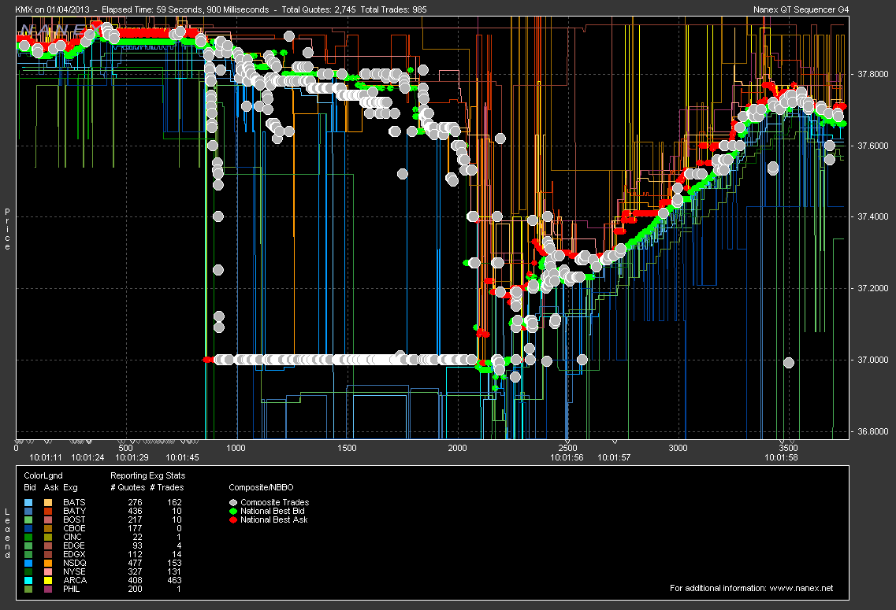Click the NYSE exchange name in legend
Screen dimensions: 896x610
point(74,571)
